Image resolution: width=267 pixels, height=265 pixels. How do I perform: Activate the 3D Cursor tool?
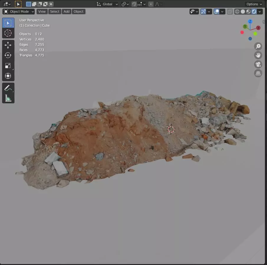tap(8, 33)
